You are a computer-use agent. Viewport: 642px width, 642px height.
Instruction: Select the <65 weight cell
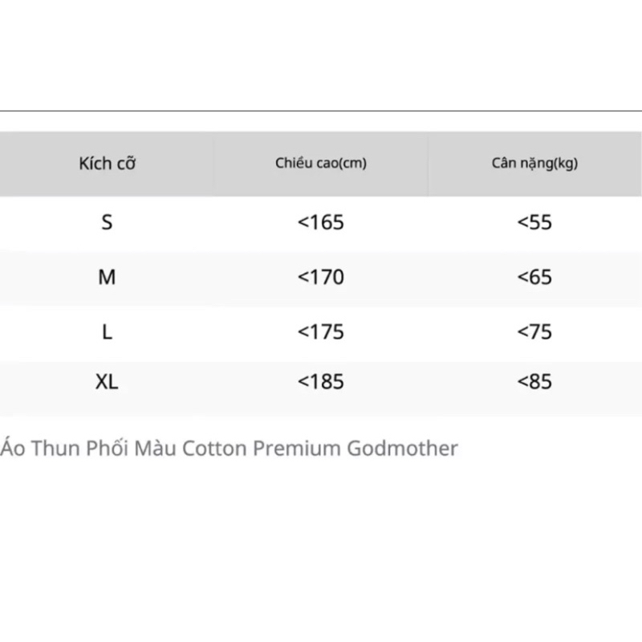coord(534,278)
